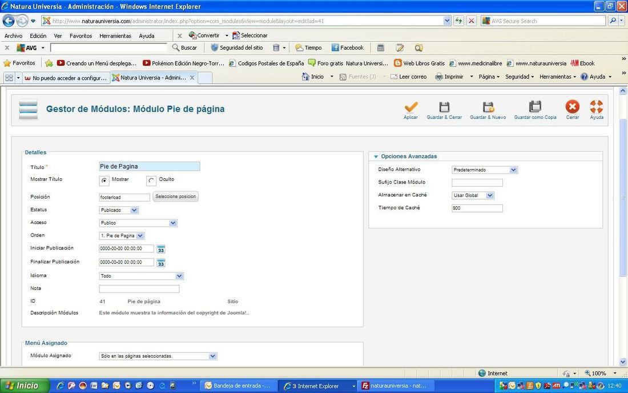
Task: Click Guardar & Nuevo icon
Action: pyautogui.click(x=488, y=107)
